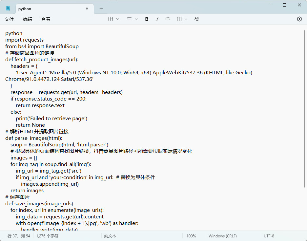Click the Notepad app icon in title bar
The image size is (307, 241).
[8, 9]
